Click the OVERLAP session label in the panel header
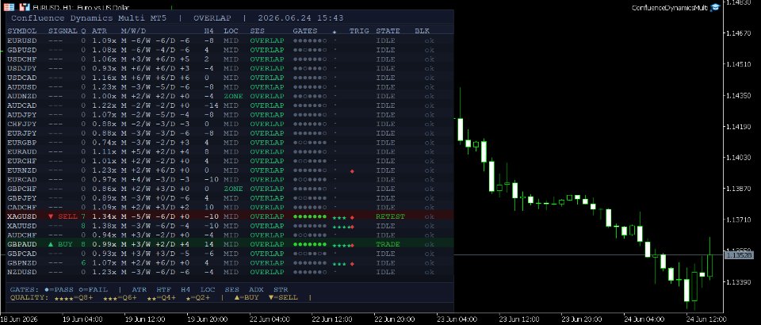The width and height of the screenshot is (761, 325). coord(212,18)
